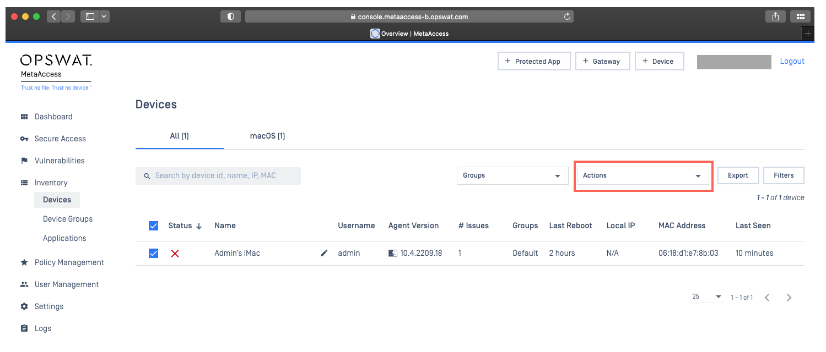Click the Vulnerabilities flag icon
Image resolution: width=826 pixels, height=352 pixels.
(x=24, y=161)
